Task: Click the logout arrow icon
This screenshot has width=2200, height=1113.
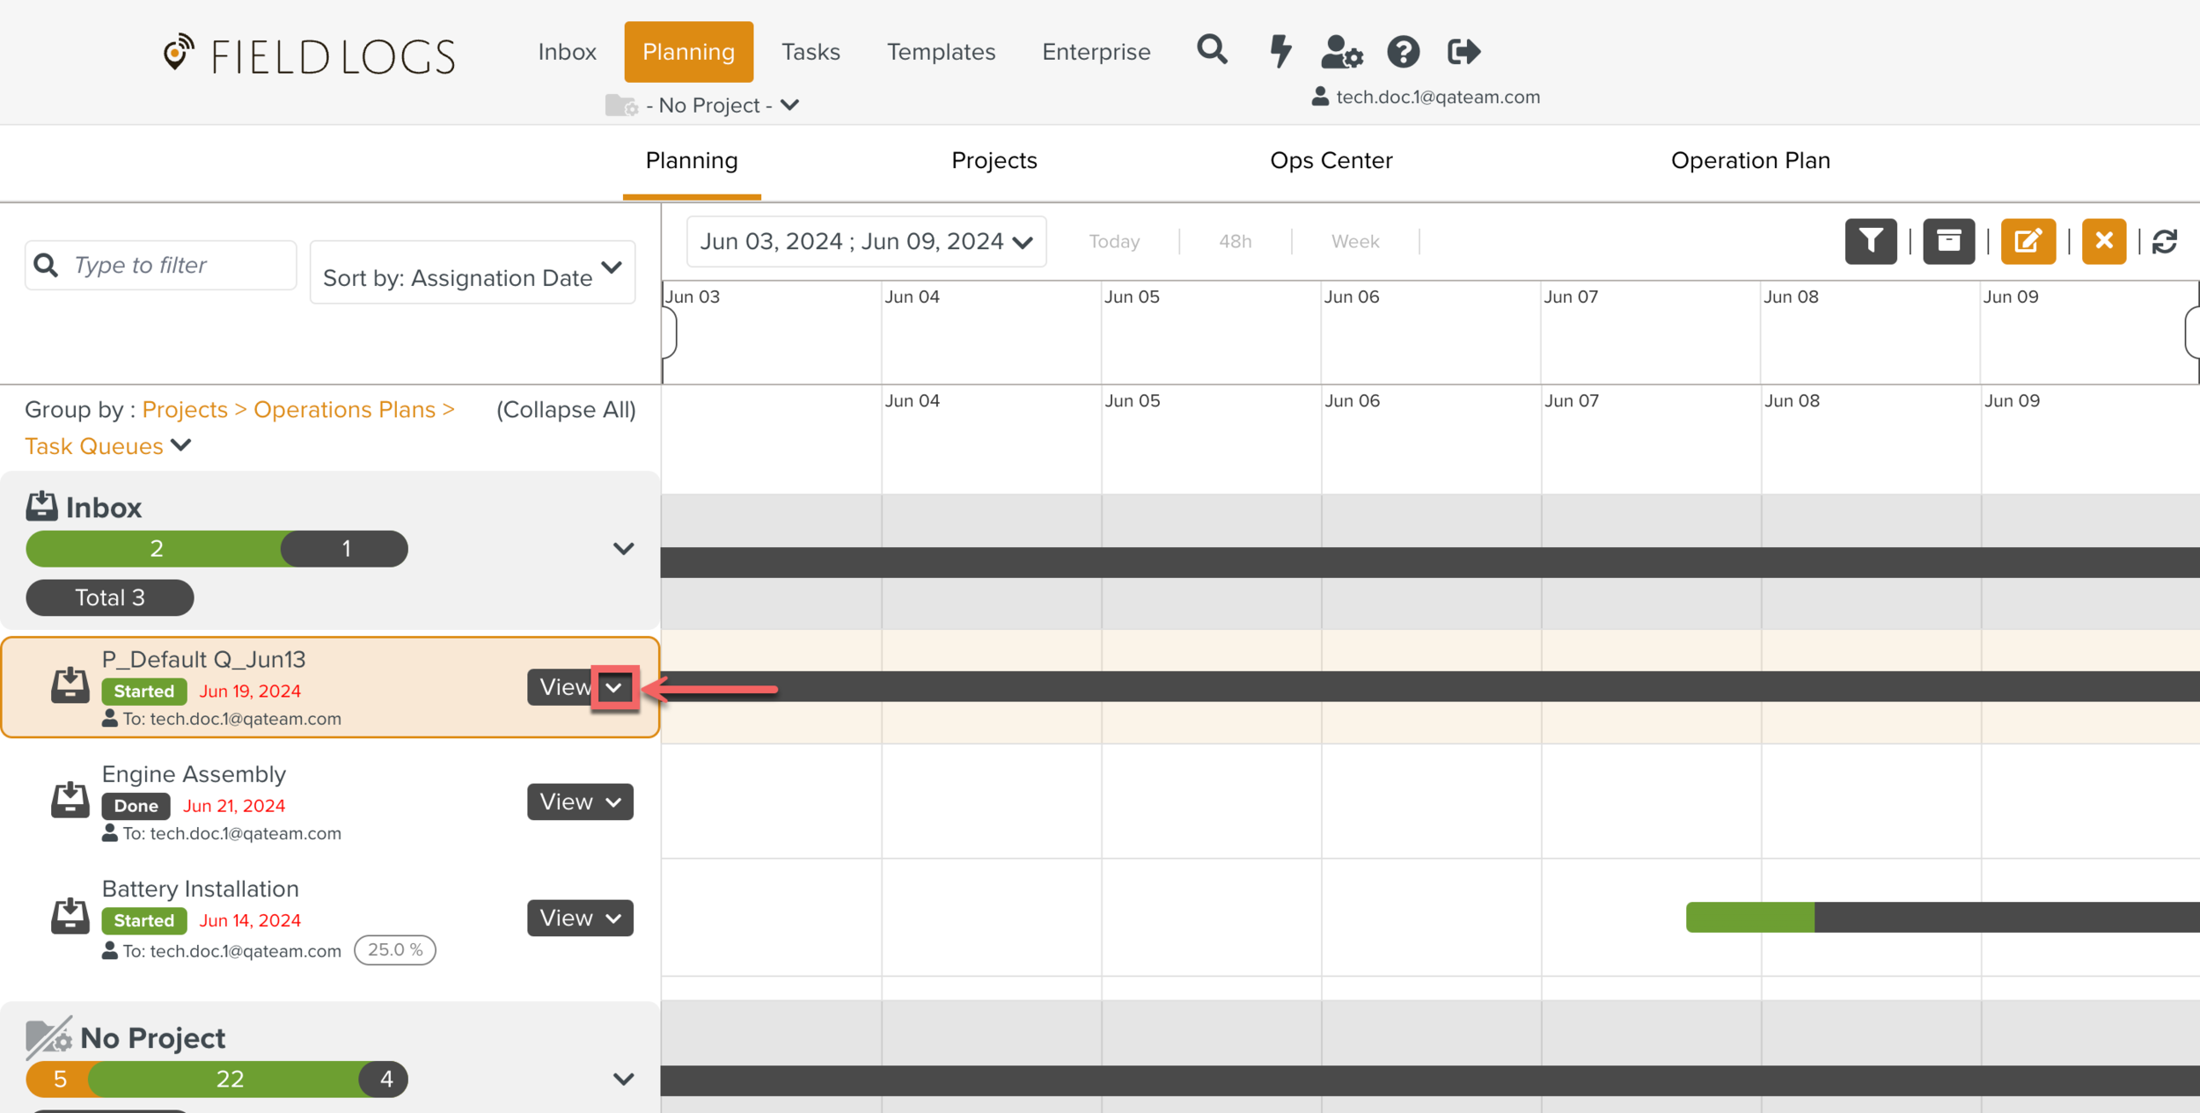Action: (x=1463, y=52)
